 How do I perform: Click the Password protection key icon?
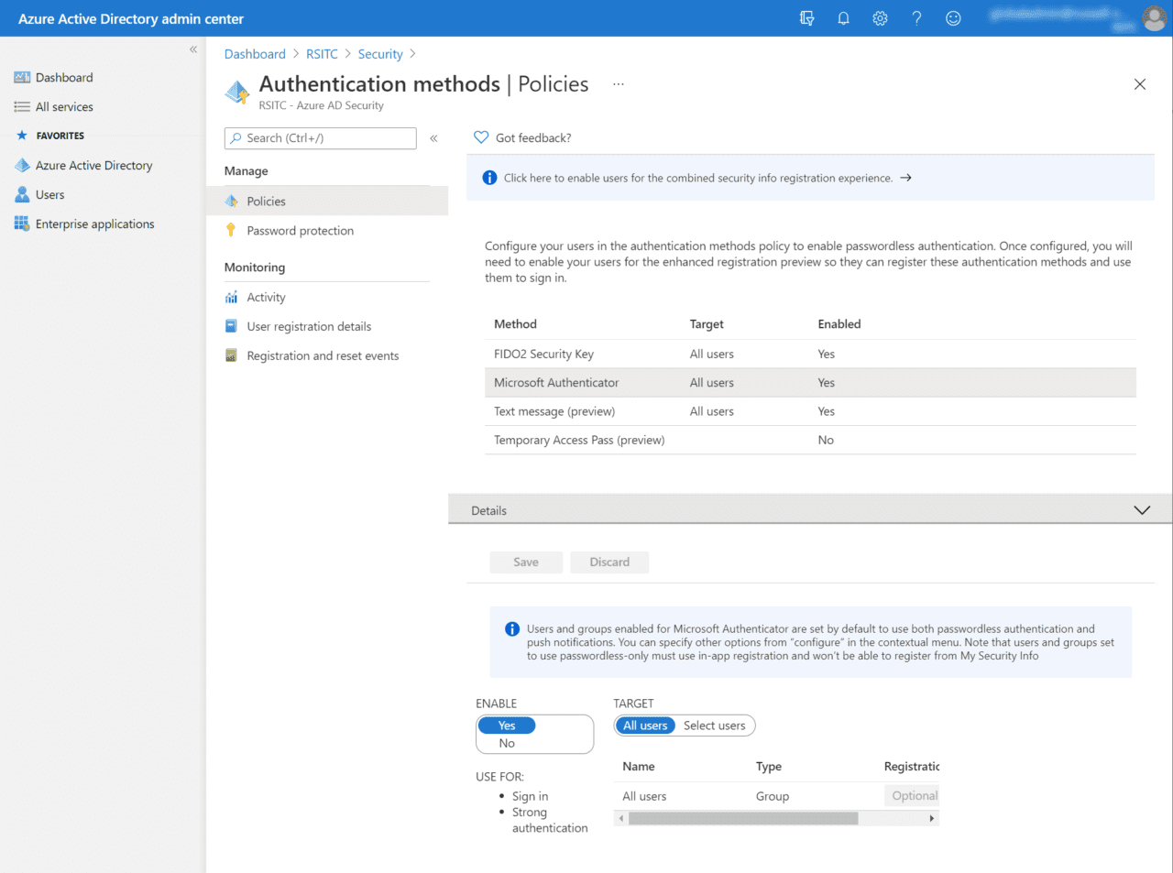(x=231, y=231)
